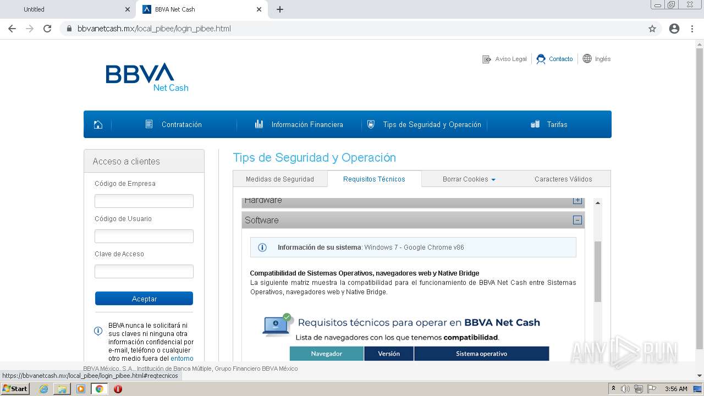Click the page vertical scrollbar
The height and width of the screenshot is (396, 704).
(700, 199)
